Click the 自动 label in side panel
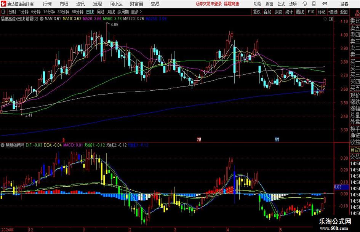The height and width of the screenshot is (232, 360). point(355,150)
